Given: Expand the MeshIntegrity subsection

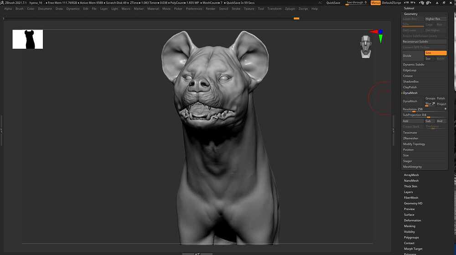Looking at the screenshot, I should (x=412, y=167).
